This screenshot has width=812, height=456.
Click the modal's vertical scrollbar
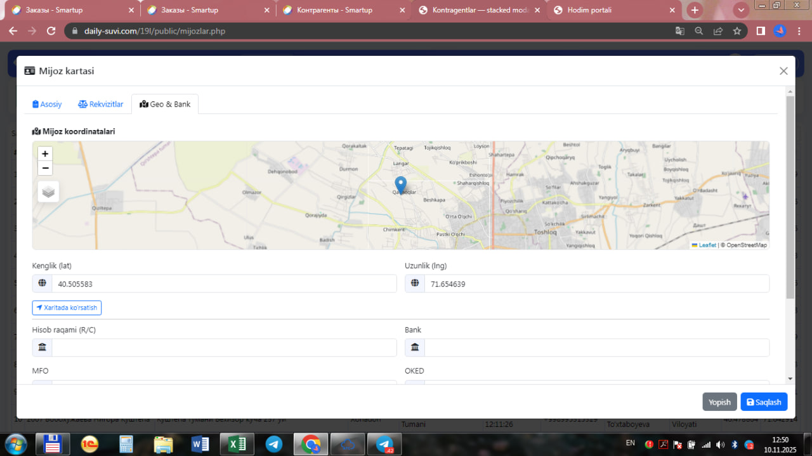click(790, 197)
